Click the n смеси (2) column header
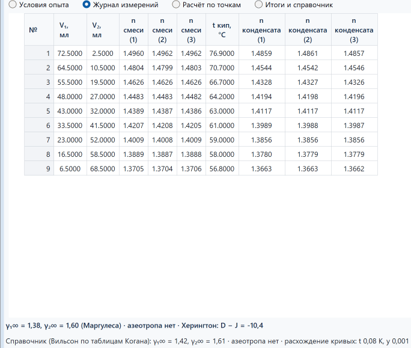Image resolution: width=411 pixels, height=348 pixels. point(162,29)
